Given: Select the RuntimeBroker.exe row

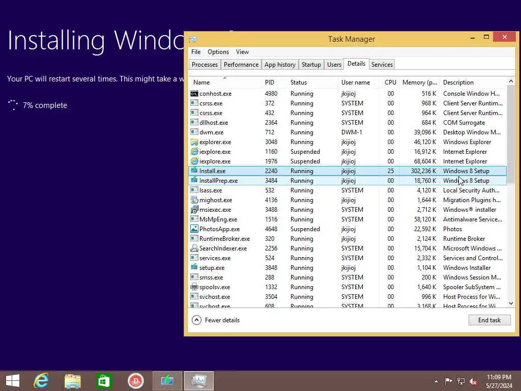Looking at the screenshot, I should coord(348,239).
